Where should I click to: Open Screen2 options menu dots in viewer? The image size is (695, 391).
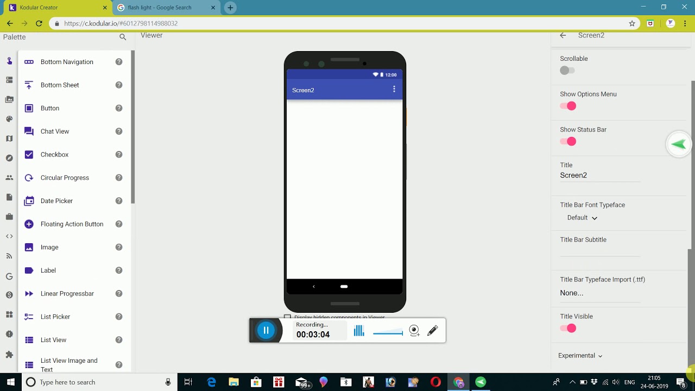click(x=394, y=89)
